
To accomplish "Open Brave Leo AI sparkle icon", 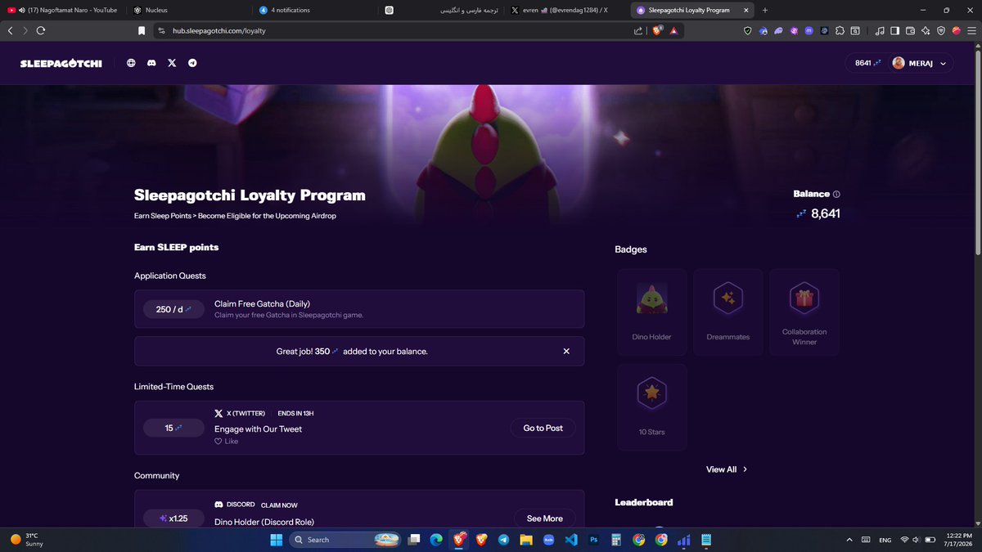I will pos(926,30).
